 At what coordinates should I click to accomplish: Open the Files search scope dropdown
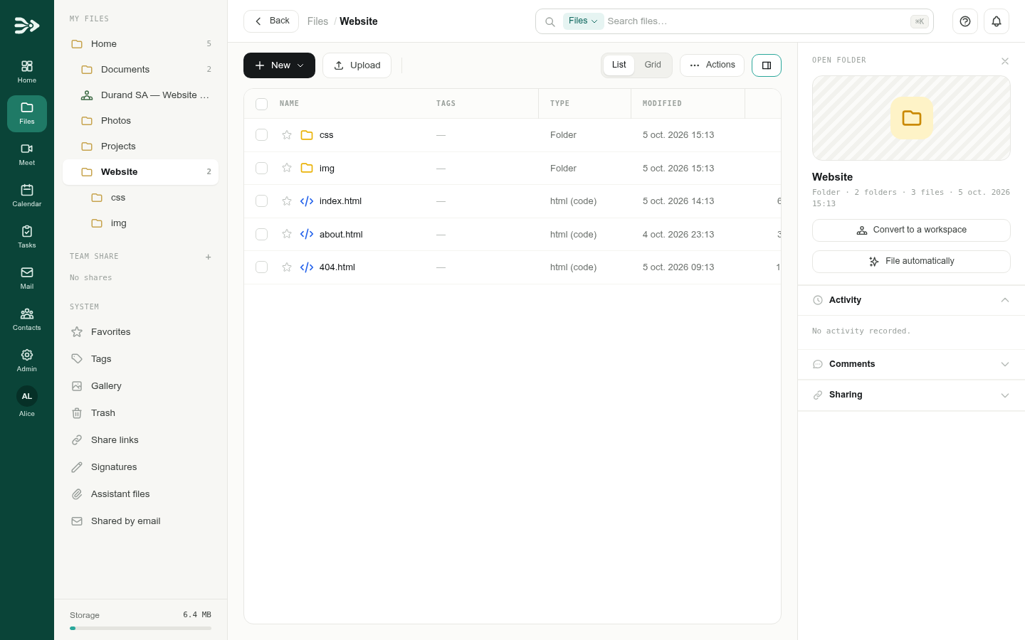(x=583, y=21)
